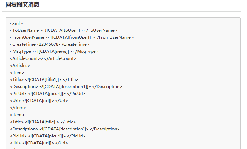Click the second PicUrl line

pyautogui.click(x=48, y=136)
